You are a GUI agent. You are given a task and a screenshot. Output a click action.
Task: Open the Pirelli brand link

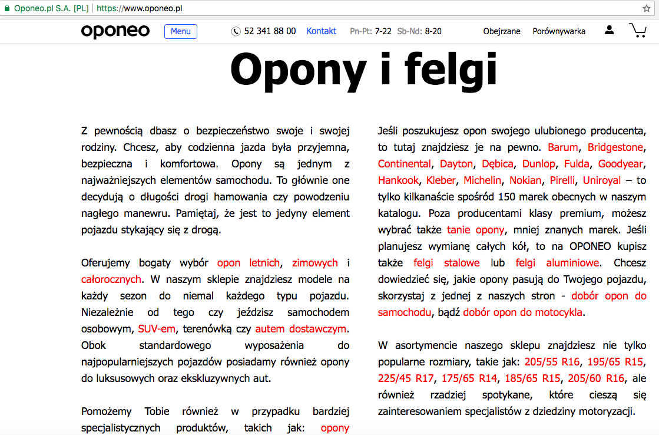(x=562, y=180)
